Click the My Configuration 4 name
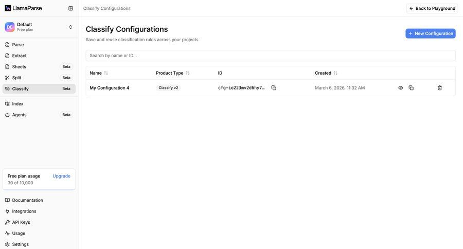 pyautogui.click(x=109, y=88)
